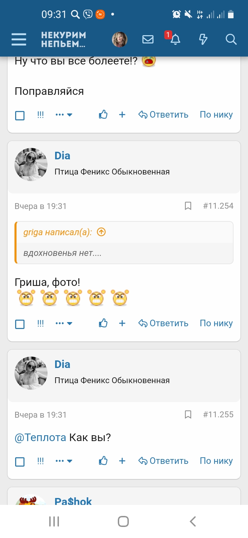Tap the НЕКУРИМ НЕПЬЕМ forum logo
Image resolution: width=248 pixels, height=538 pixels.
[64, 39]
